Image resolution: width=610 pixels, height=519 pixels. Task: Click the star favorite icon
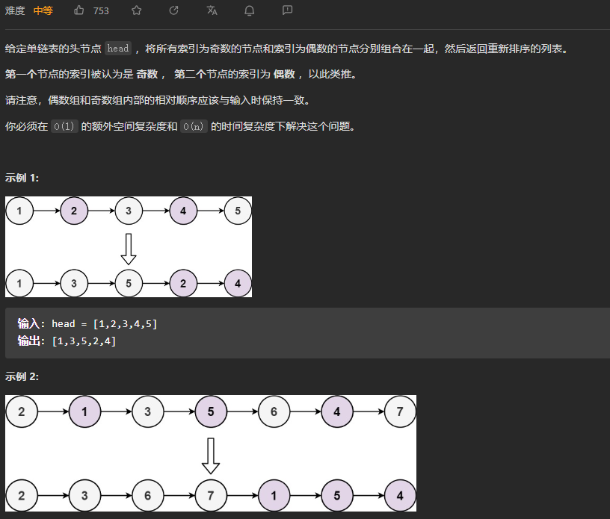[x=136, y=10]
